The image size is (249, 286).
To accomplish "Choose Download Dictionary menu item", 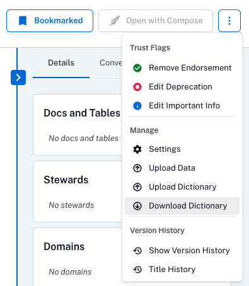I will point(182,206).
